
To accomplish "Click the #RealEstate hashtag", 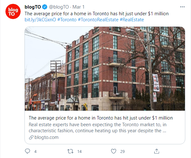I will click(x=132, y=20).
